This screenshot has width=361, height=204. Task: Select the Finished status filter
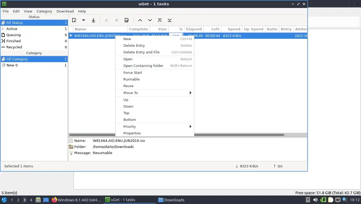(34, 41)
